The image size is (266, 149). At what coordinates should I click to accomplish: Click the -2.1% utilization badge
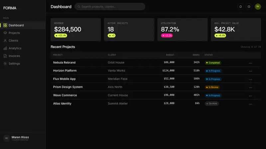[x=167, y=35]
